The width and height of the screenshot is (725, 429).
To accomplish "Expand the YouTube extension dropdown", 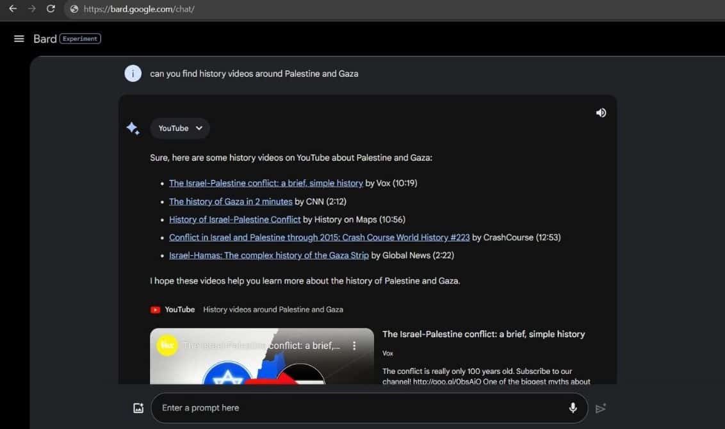I will pyautogui.click(x=180, y=128).
